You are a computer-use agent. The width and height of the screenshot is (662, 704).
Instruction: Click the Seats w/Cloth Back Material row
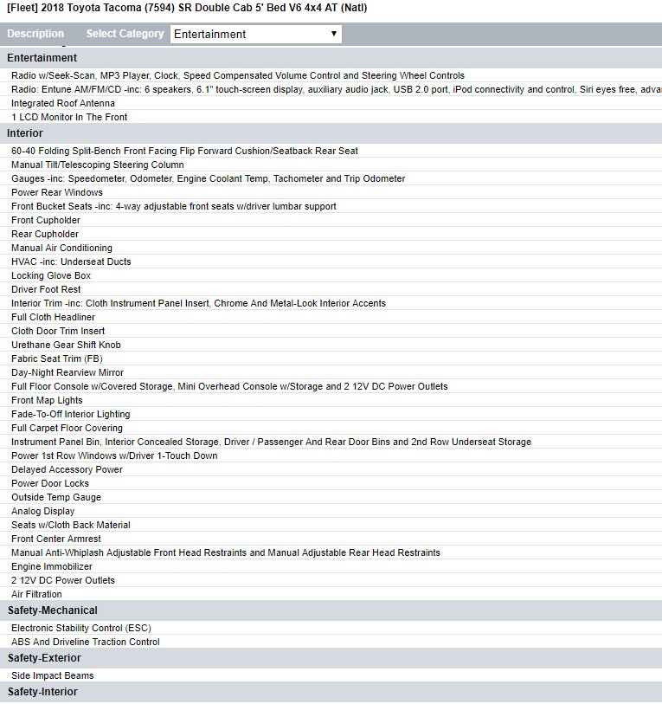coord(331,526)
